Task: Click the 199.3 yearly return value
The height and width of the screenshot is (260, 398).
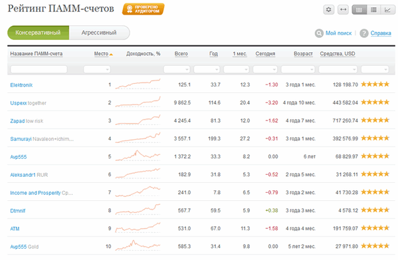Action: [214, 138]
